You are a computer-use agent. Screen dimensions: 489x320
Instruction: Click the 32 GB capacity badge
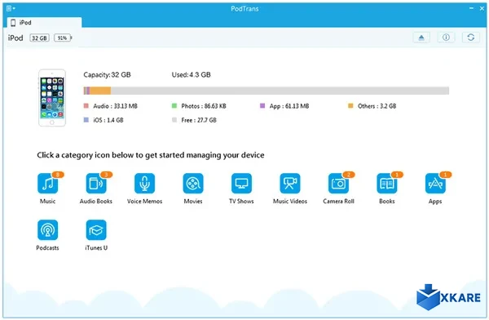click(39, 38)
